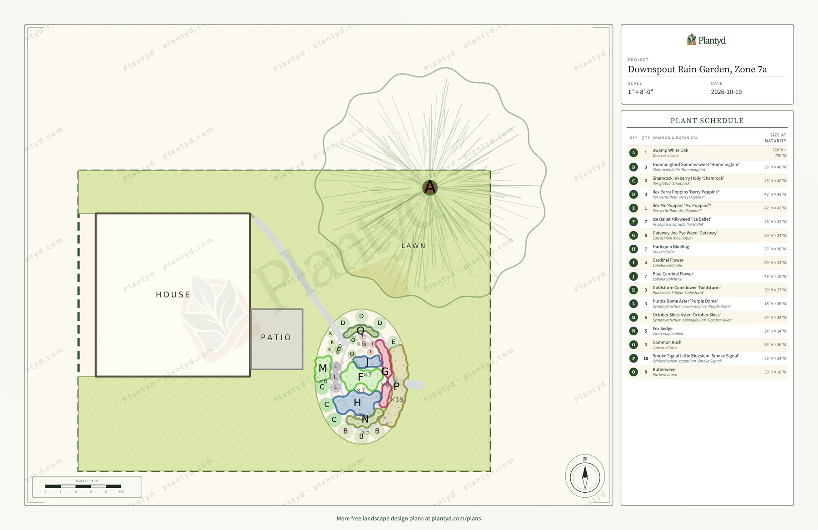Select key badge Q for Butterweed
Viewport: 818px width, 530px height.
(633, 372)
